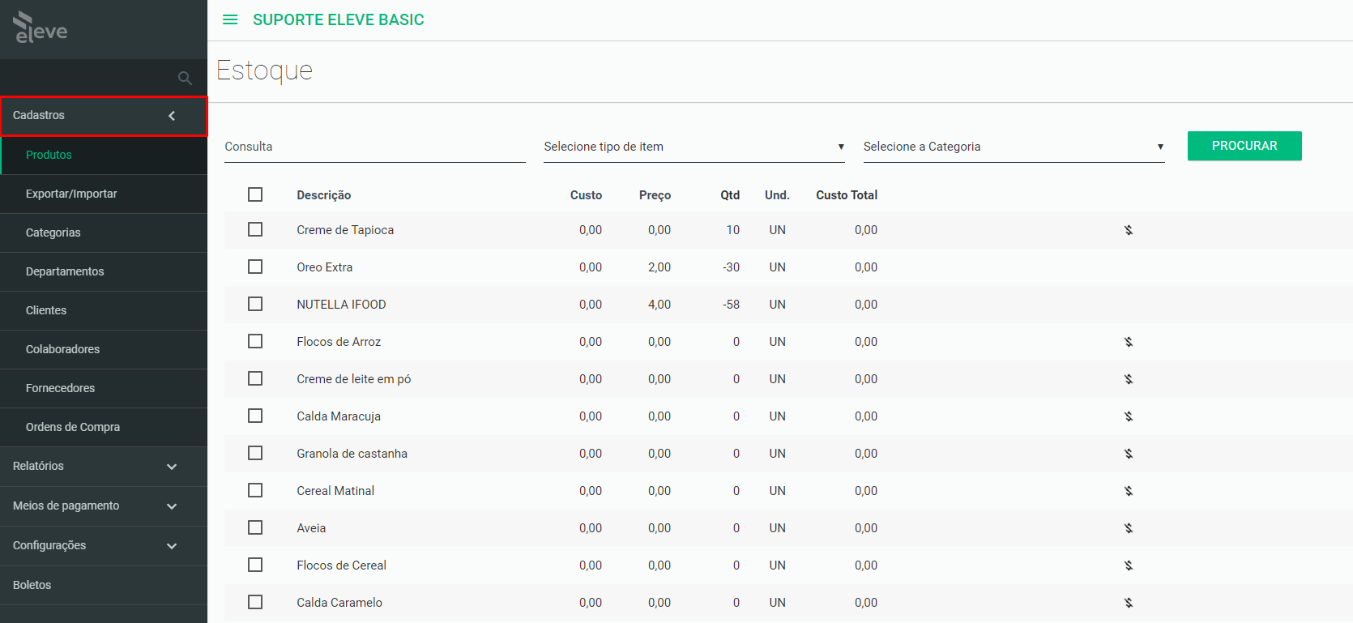Image resolution: width=1353 pixels, height=623 pixels.
Task: Click the 2,00 price of Oreo Extra
Action: point(659,267)
